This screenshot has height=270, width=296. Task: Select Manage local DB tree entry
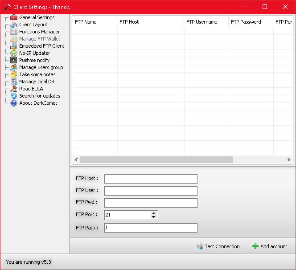click(36, 82)
